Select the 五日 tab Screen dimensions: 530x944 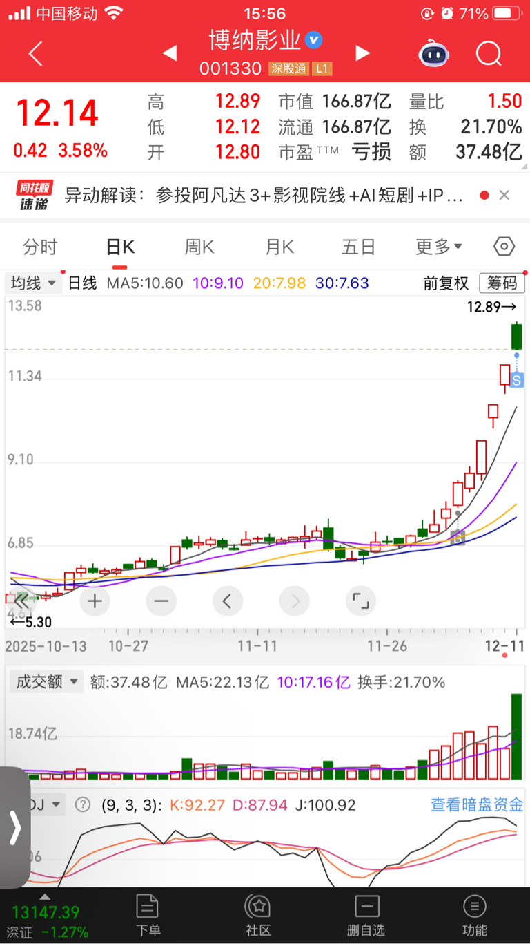359,247
